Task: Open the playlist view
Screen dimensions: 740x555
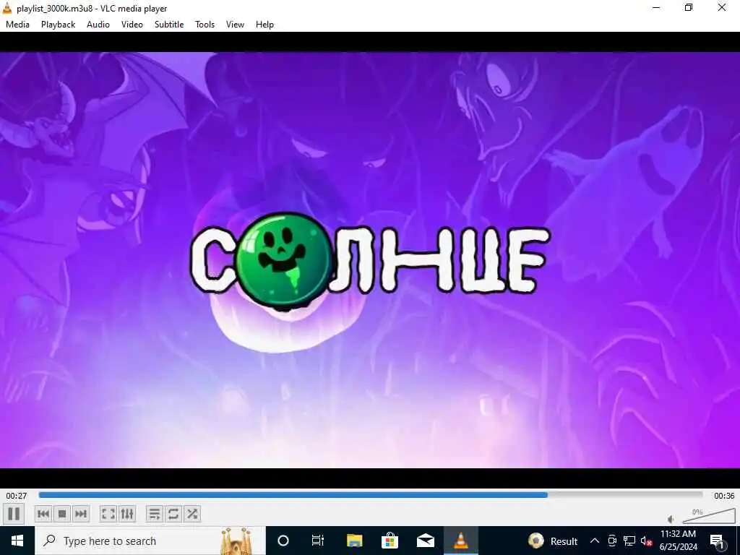Action: [155, 514]
